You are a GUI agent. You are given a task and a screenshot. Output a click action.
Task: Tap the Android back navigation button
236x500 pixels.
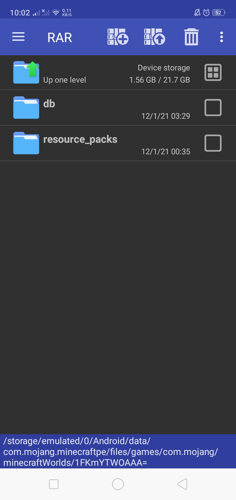click(182, 484)
